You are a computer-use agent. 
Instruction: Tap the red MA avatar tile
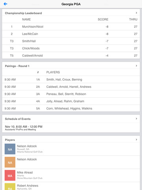[x=10, y=175]
